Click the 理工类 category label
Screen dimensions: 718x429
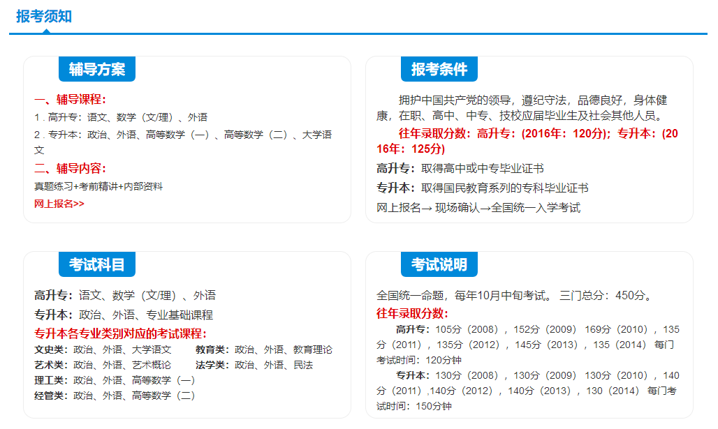(x=51, y=380)
